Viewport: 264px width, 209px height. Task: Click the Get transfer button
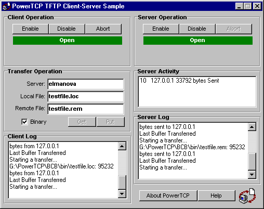coord(82,122)
